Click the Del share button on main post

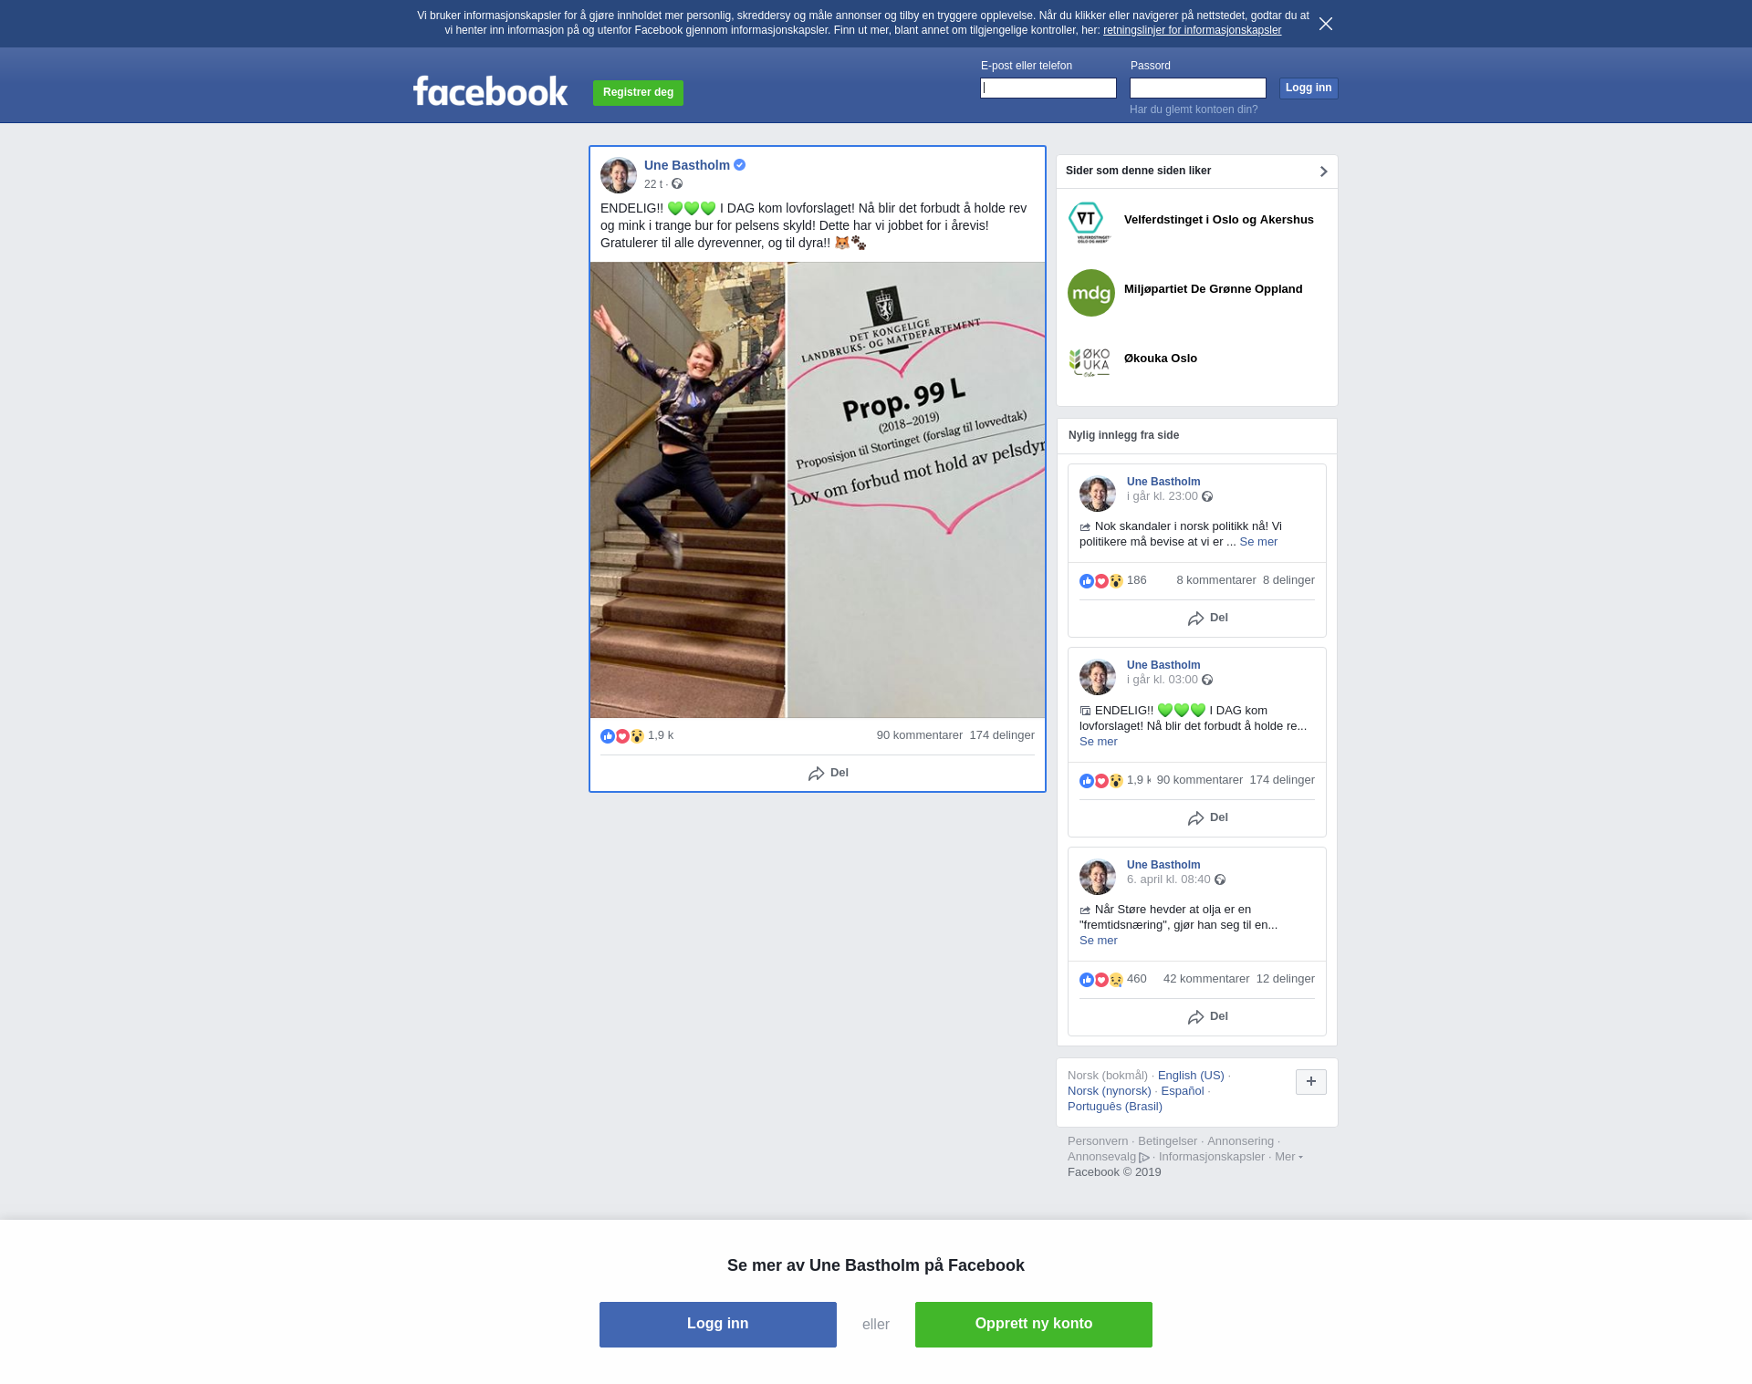(x=828, y=773)
